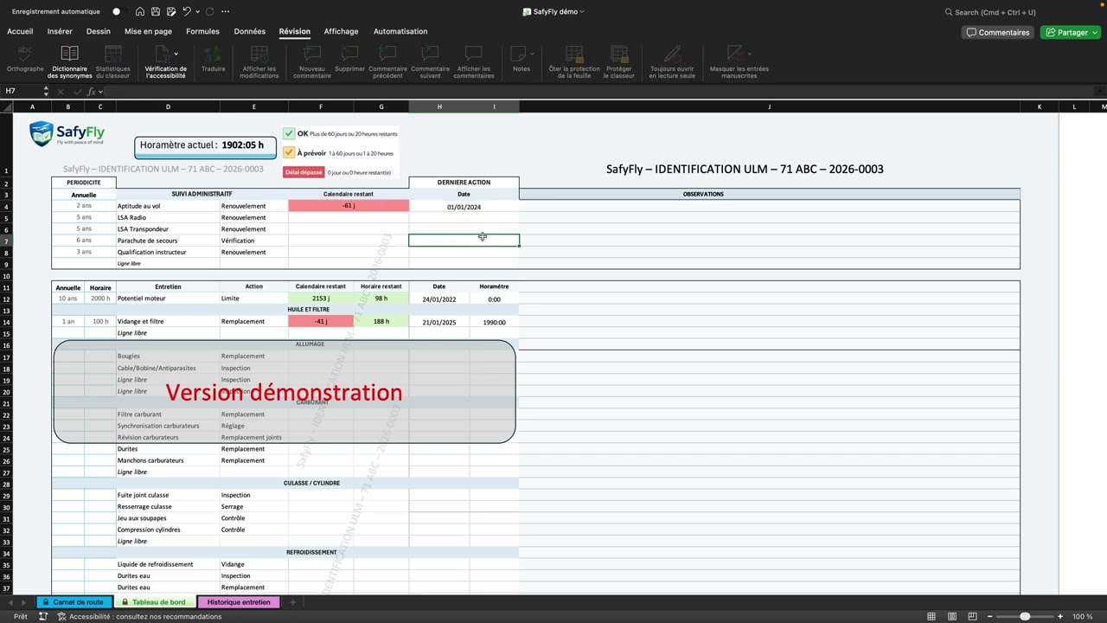This screenshot has height=623, width=1107.
Task: Expand Masquer les entrées manuscrites dropdown arrow
Action: coord(749,54)
